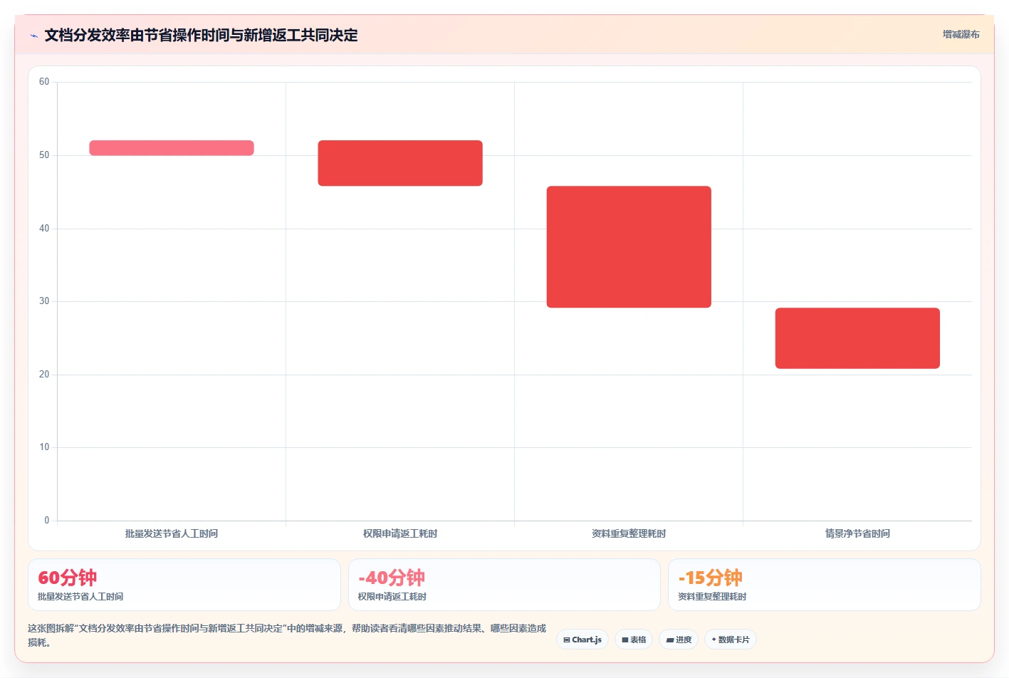Click y-axis value 20
The width and height of the screenshot is (1009, 678).
pyautogui.click(x=44, y=375)
